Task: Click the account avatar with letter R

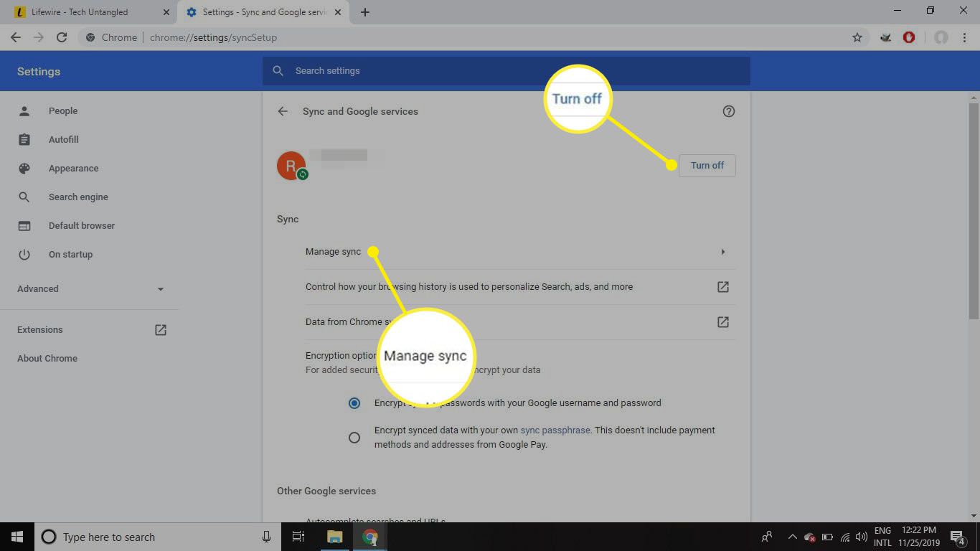Action: click(x=291, y=166)
